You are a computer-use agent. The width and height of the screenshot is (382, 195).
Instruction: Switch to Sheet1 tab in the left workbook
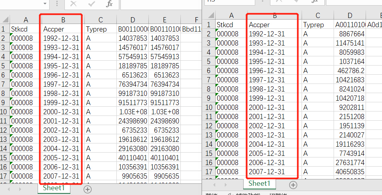54,188
